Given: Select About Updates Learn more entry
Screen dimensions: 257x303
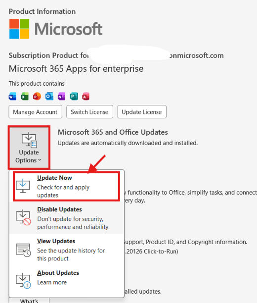Looking at the screenshot, I should [66, 279].
